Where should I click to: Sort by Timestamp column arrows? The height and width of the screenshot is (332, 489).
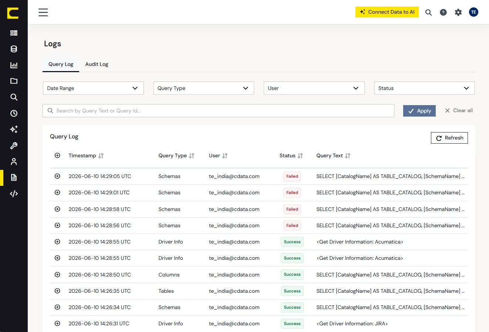(101, 156)
